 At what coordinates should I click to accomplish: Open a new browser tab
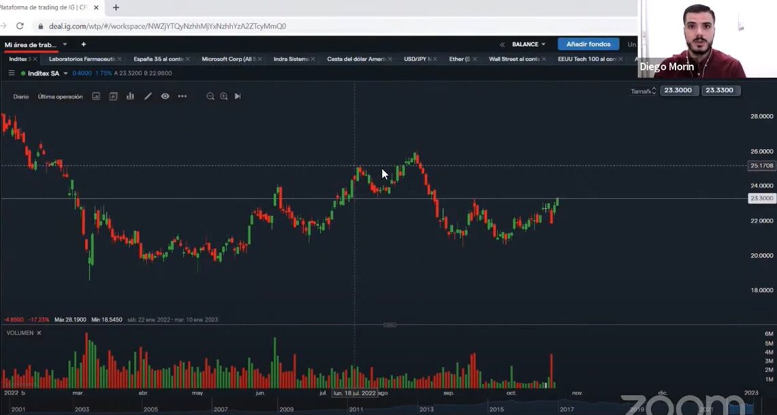point(116,7)
